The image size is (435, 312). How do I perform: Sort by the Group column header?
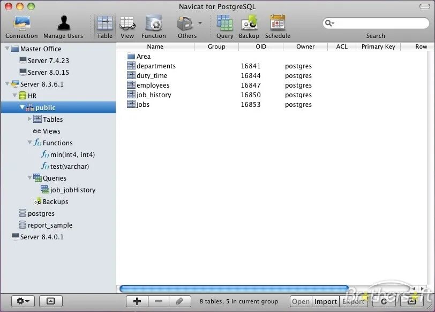coord(216,46)
